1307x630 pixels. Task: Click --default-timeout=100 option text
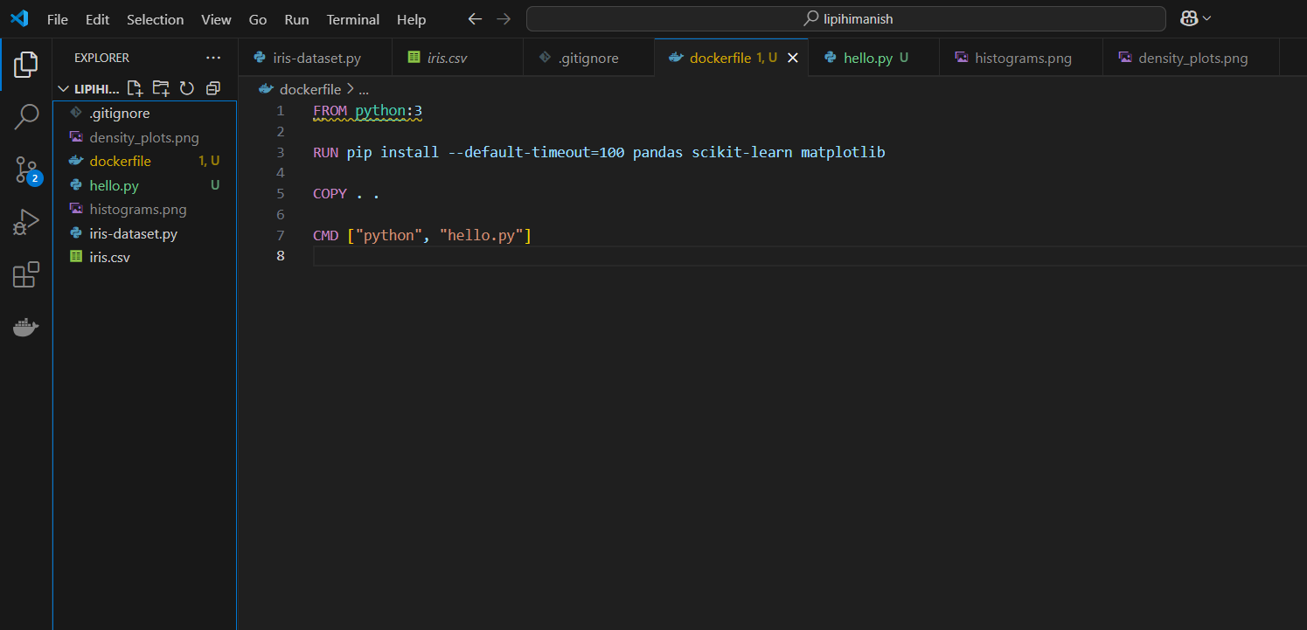536,152
